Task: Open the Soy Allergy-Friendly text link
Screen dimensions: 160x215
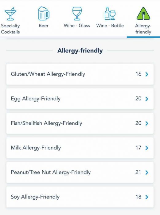Action: point(35,197)
